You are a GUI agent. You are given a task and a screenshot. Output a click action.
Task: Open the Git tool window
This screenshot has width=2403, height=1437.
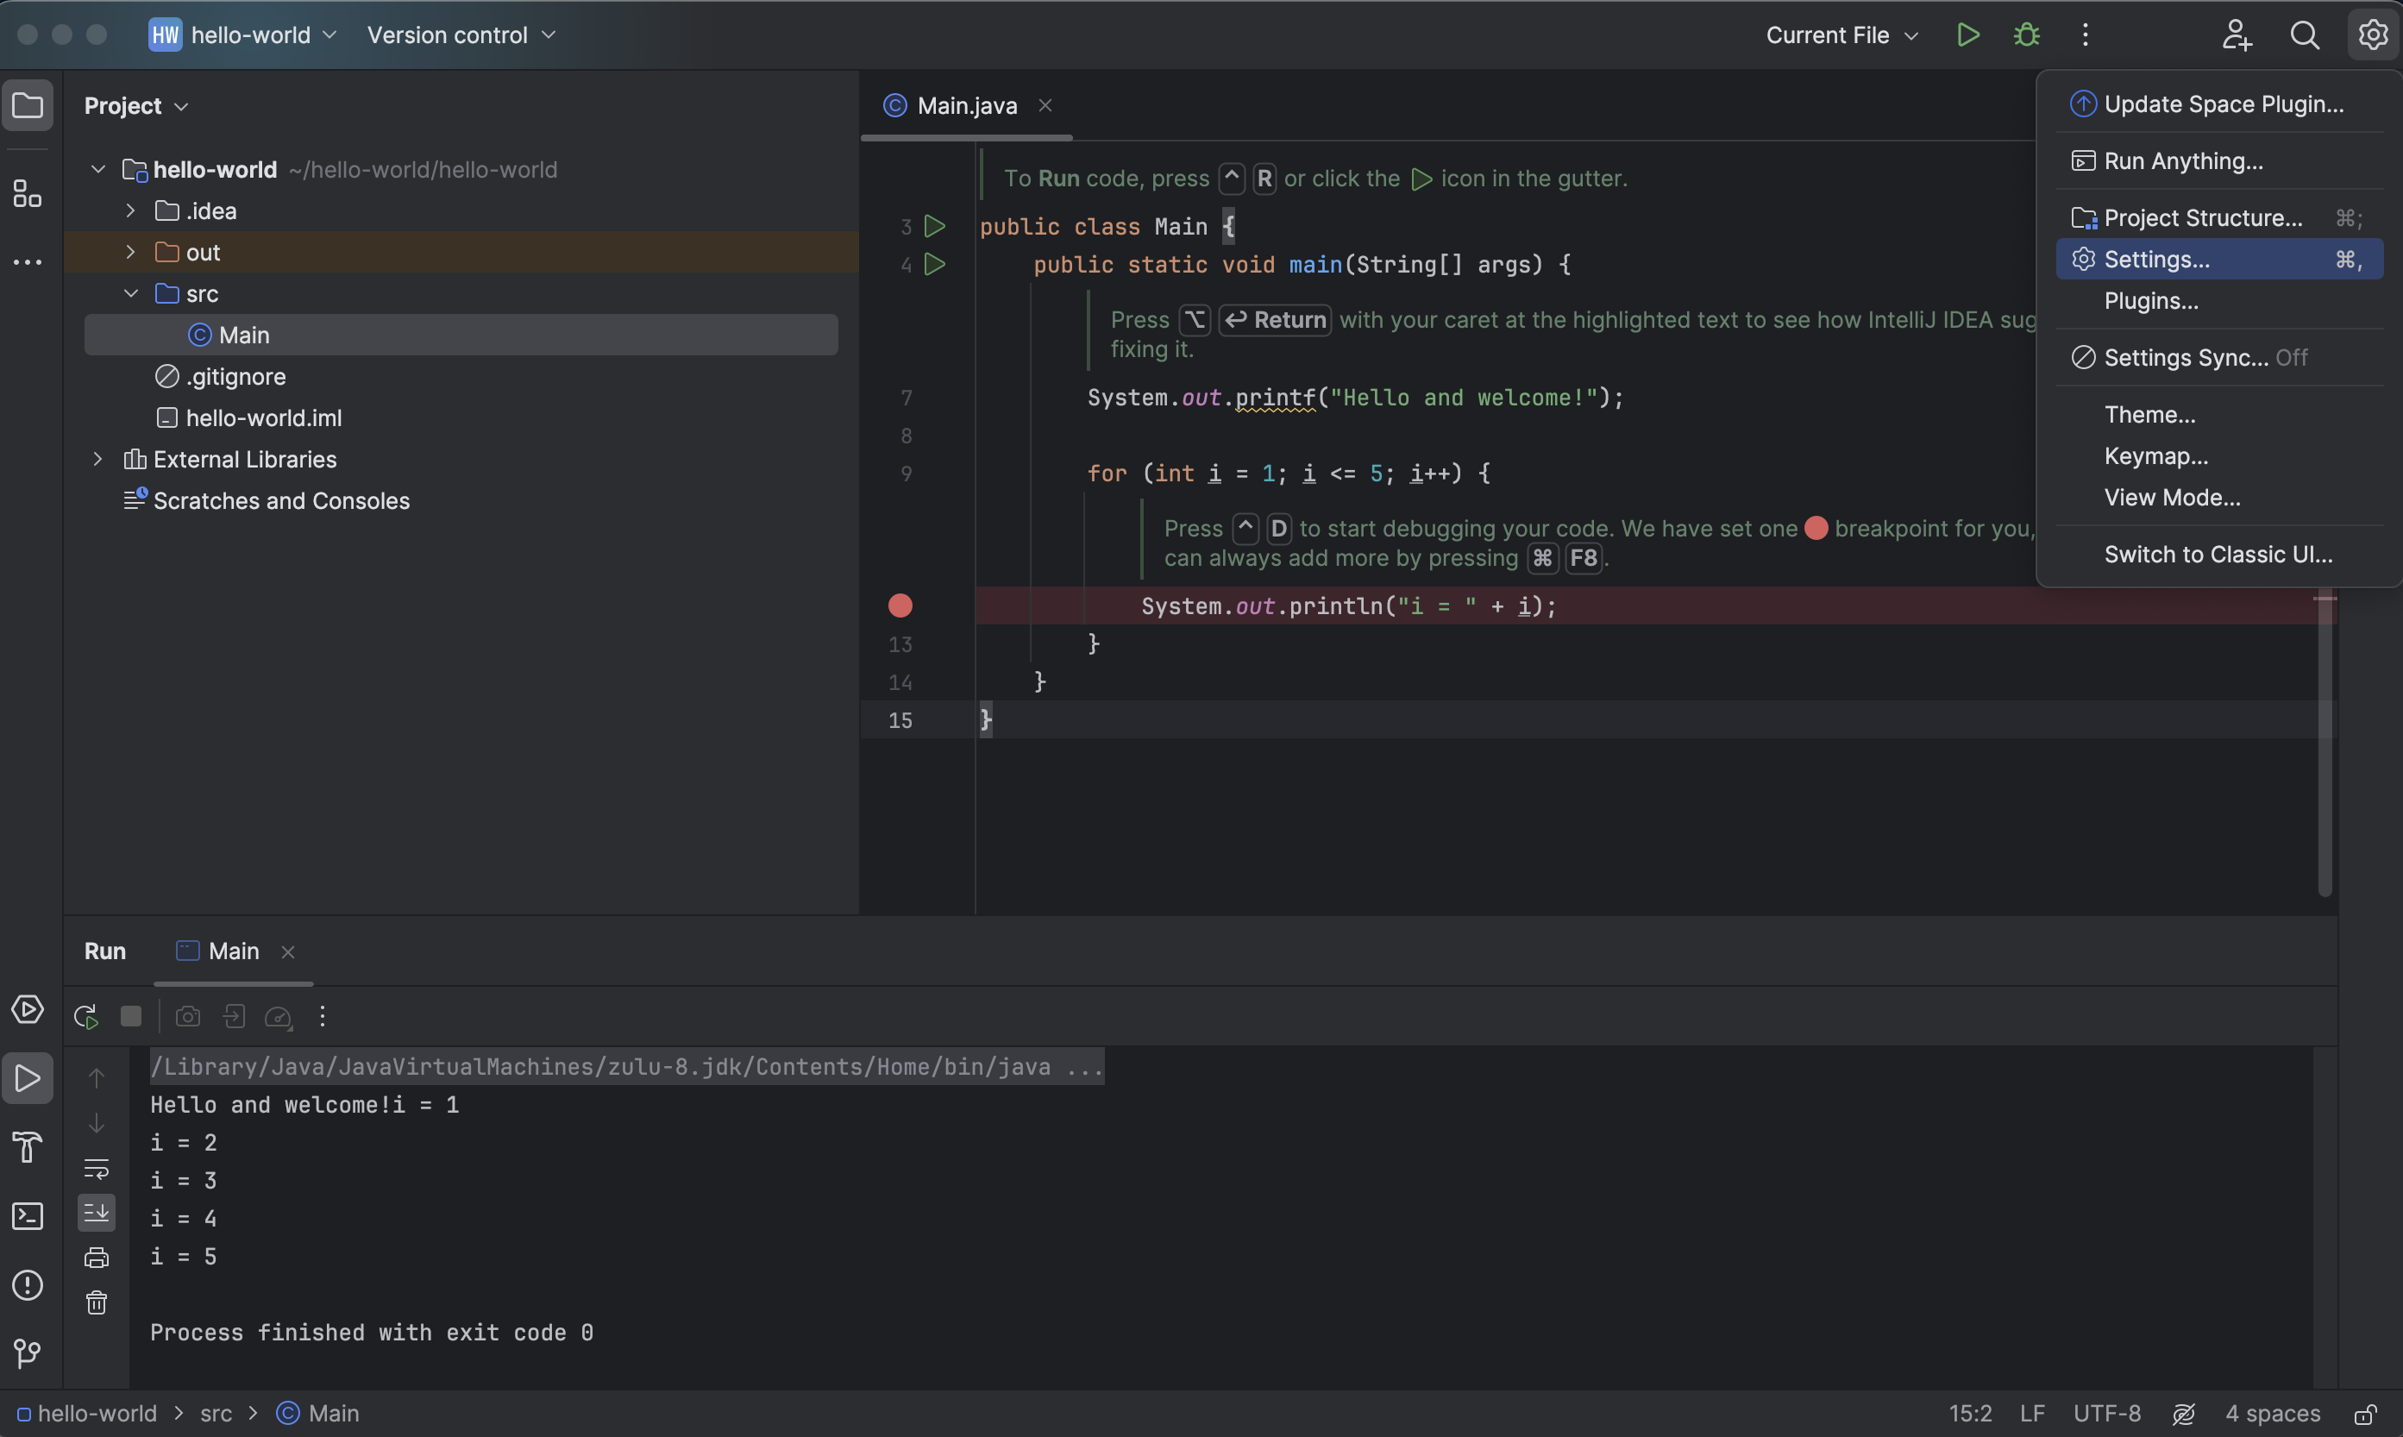27,1352
